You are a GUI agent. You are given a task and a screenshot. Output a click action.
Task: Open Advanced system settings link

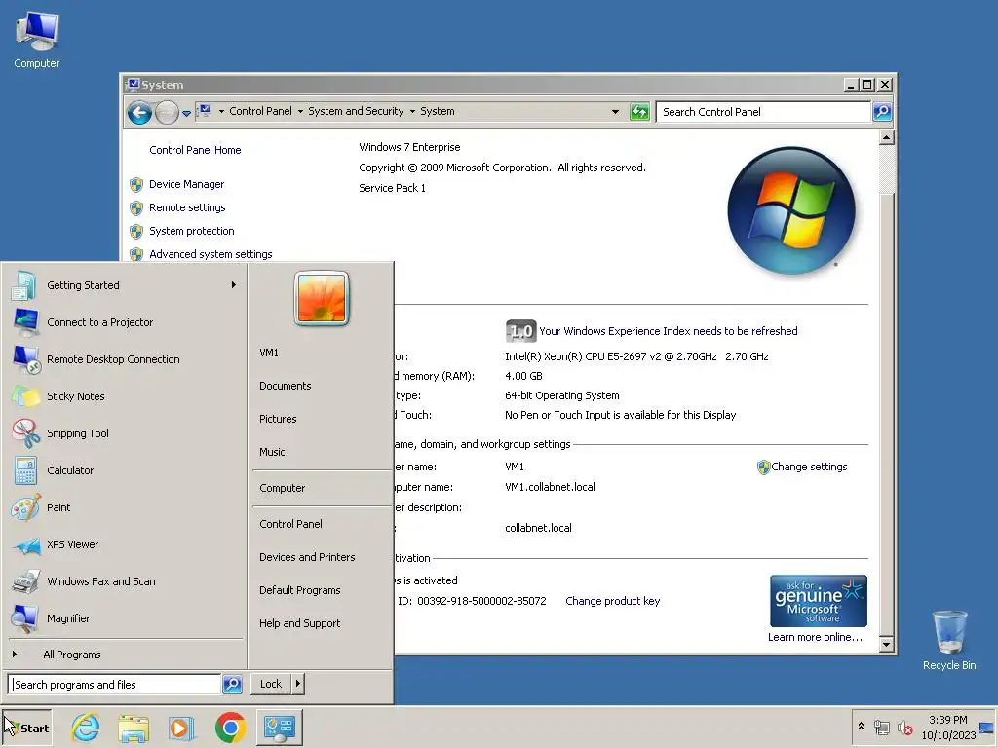(211, 254)
